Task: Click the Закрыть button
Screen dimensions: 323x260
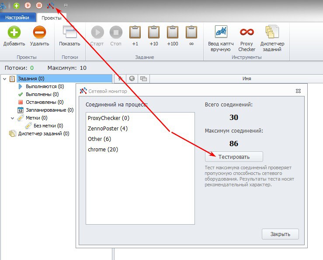Action: (x=280, y=234)
